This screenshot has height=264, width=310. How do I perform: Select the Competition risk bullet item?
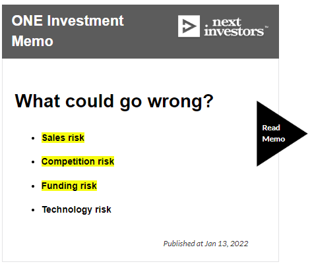tap(78, 161)
